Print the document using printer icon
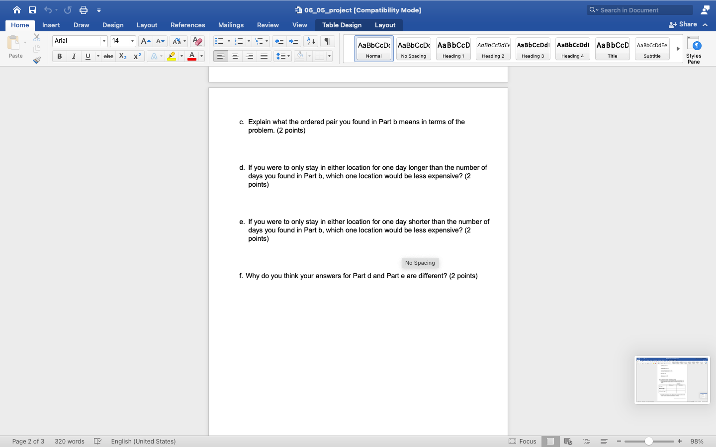The image size is (716, 447). [x=84, y=10]
